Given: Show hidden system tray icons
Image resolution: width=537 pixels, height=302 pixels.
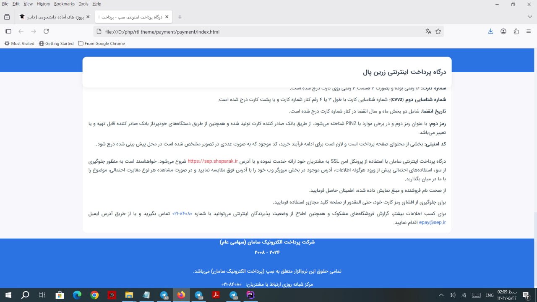Looking at the screenshot, I should click(441, 295).
